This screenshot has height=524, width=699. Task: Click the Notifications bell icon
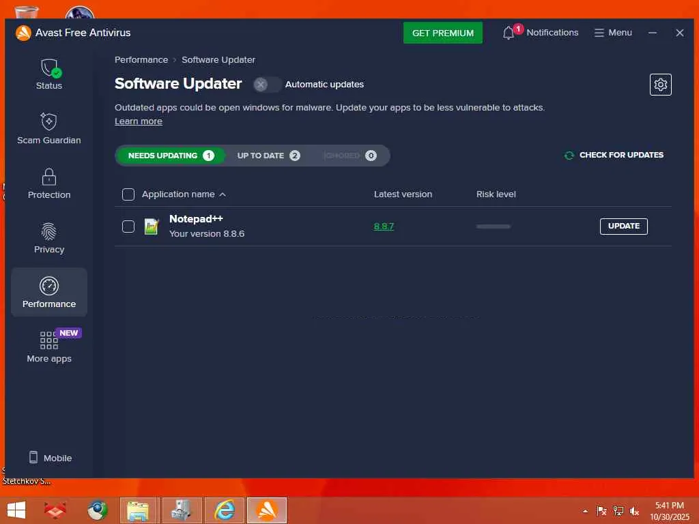(508, 33)
